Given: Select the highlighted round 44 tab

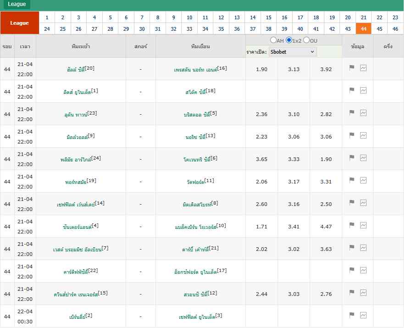Looking at the screenshot, I should point(363,28).
